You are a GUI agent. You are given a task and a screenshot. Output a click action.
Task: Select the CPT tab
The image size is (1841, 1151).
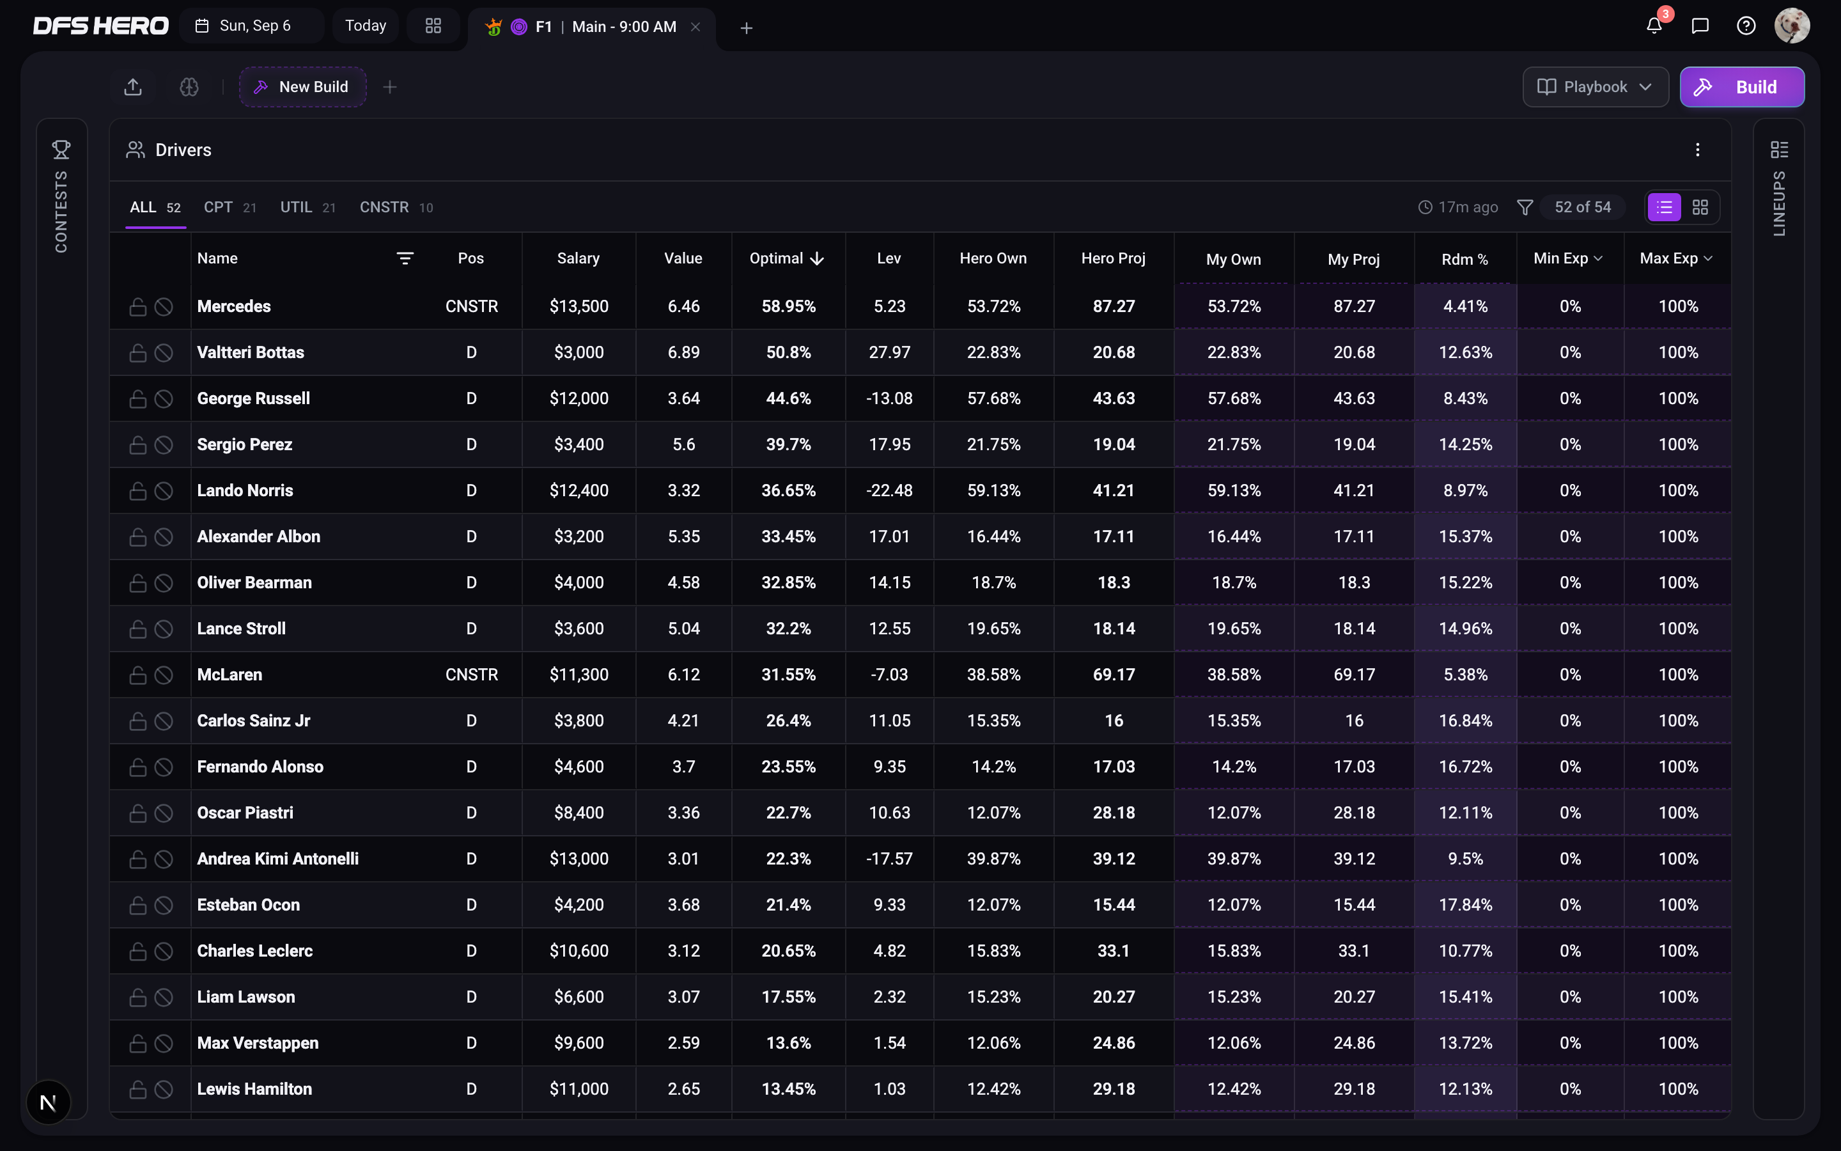pyautogui.click(x=229, y=207)
